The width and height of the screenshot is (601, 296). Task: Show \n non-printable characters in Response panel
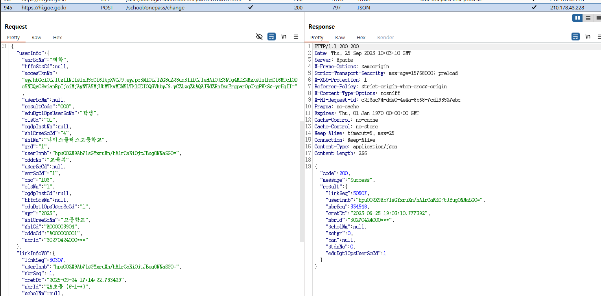pyautogui.click(x=588, y=37)
